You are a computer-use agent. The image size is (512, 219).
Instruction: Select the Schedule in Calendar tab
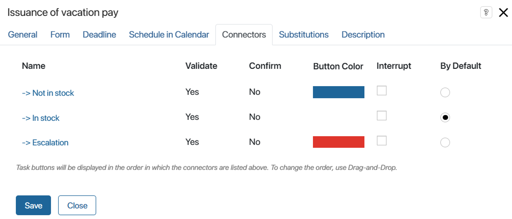coord(169,35)
